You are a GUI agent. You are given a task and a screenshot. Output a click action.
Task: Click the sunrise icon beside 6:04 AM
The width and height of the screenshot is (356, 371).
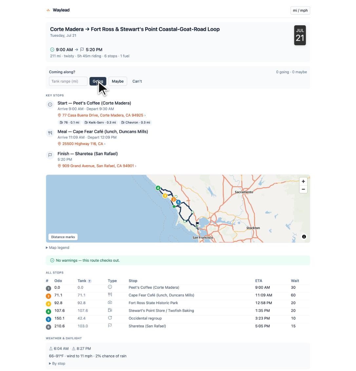[x=51, y=348]
